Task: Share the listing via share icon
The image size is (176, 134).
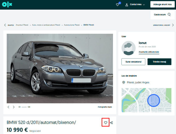Action: point(111,123)
